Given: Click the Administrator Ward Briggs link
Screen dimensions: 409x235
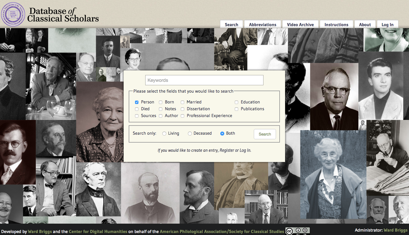Looking at the screenshot, I should pos(396,230).
